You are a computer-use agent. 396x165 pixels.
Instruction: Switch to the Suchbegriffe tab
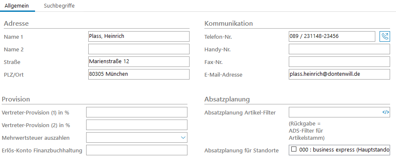[59, 6]
